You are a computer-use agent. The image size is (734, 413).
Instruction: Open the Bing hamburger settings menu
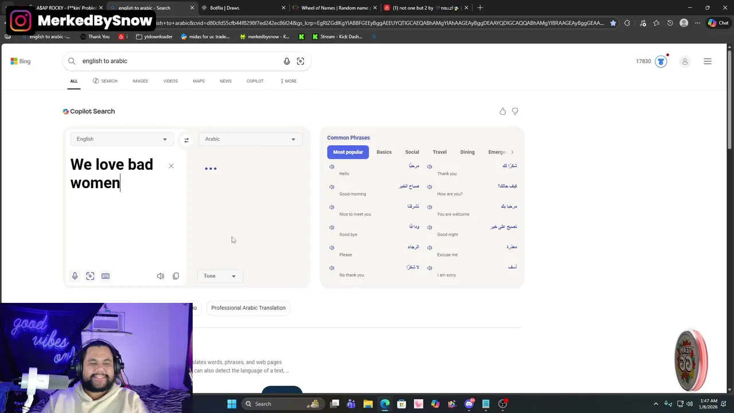pyautogui.click(x=708, y=61)
